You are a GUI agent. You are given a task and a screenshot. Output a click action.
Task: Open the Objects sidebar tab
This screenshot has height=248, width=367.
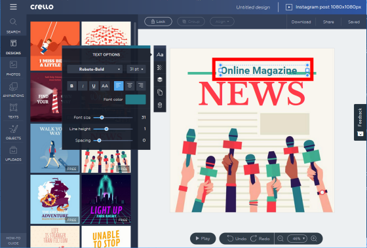click(13, 132)
